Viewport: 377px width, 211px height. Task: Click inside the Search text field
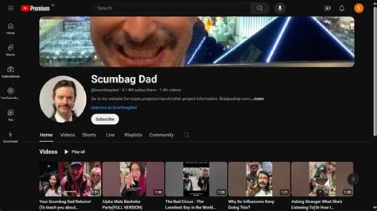172,8
